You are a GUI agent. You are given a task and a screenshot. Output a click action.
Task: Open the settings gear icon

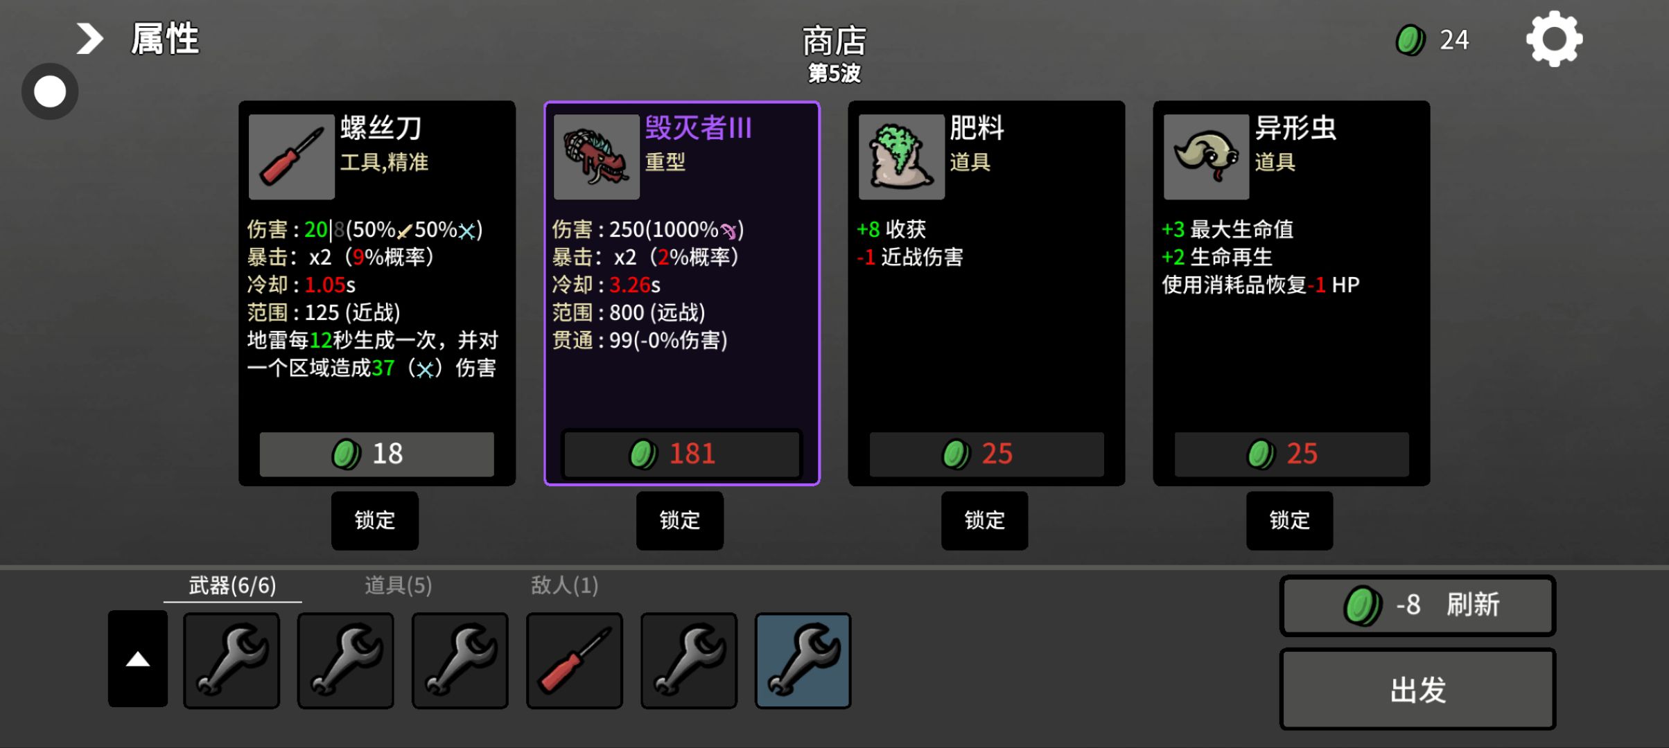click(x=1554, y=39)
